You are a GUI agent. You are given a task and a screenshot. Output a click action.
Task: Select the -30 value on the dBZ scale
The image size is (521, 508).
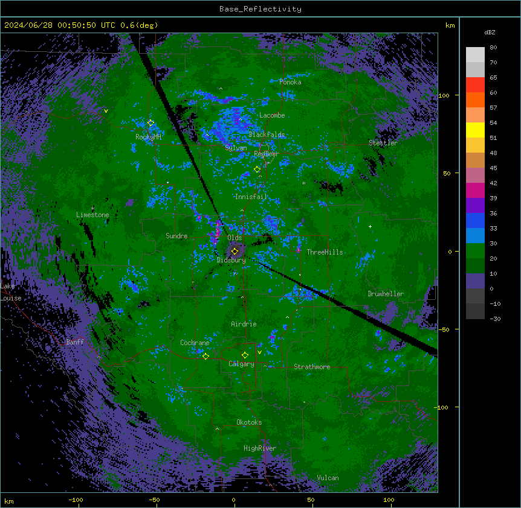click(495, 319)
